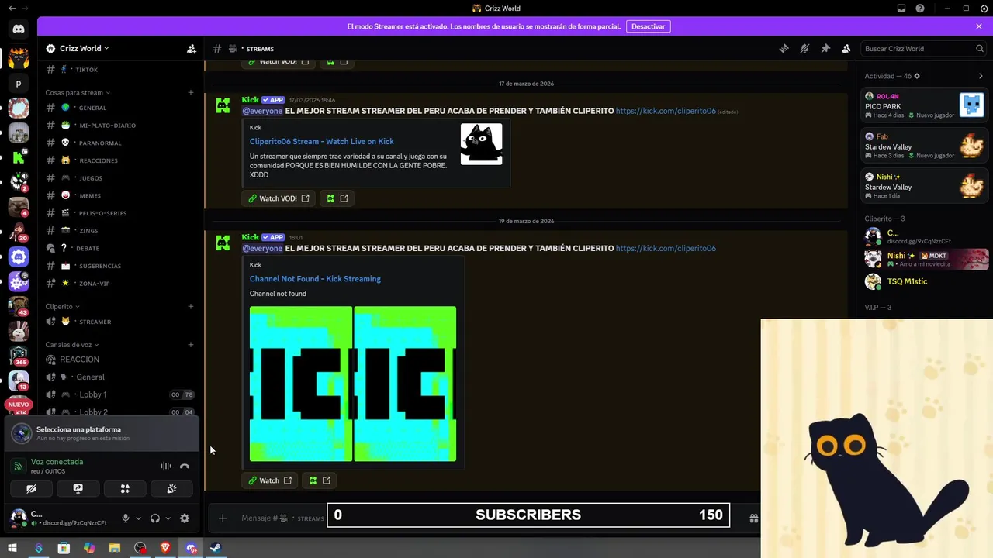993x558 pixels.
Task: Toggle notification mute bell for channel
Action: click(x=804, y=48)
